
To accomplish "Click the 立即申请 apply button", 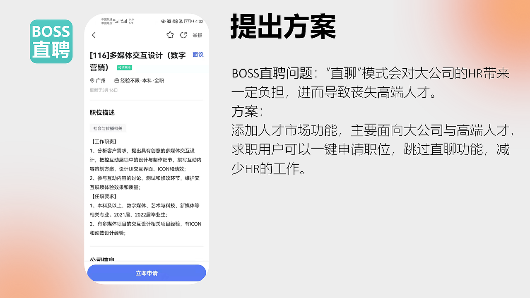I will click(x=147, y=273).
